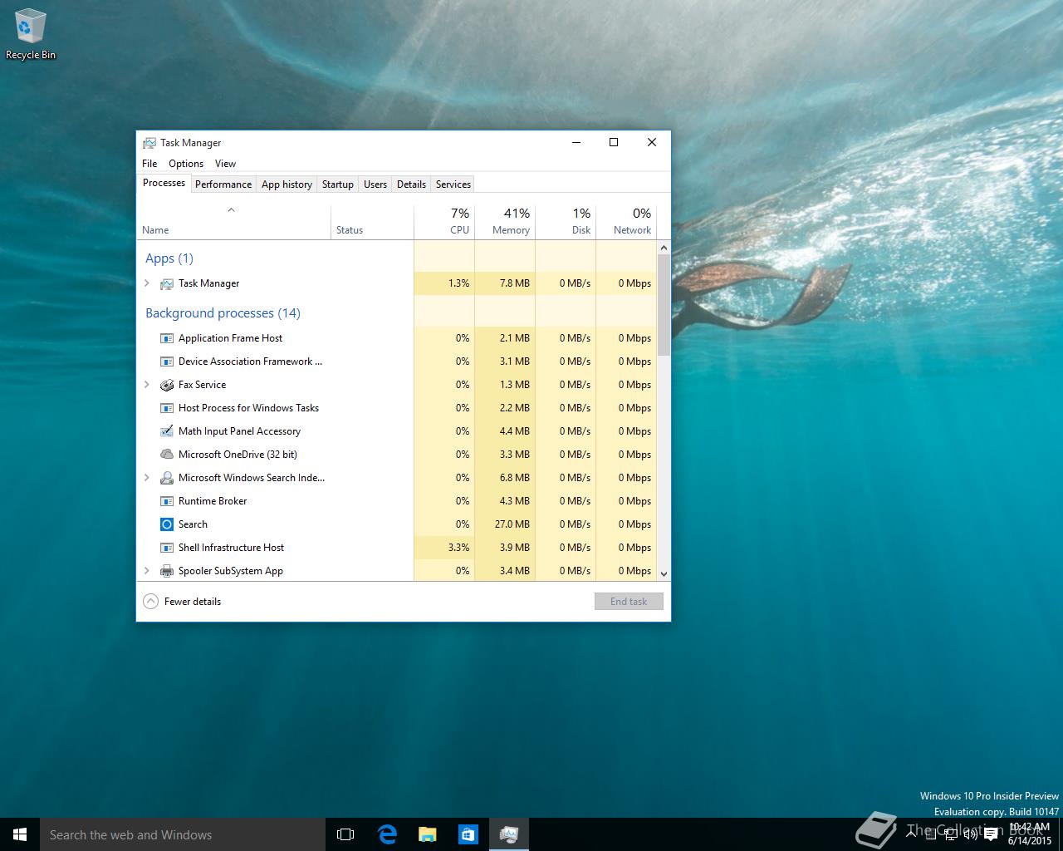Screen dimensions: 1063x851
Task: Sort by the Status column header
Action: click(372, 221)
